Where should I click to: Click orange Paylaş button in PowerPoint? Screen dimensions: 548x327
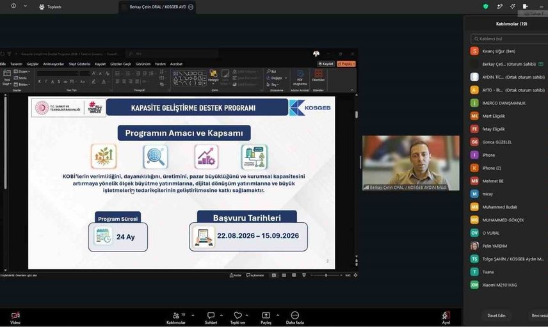(346, 64)
